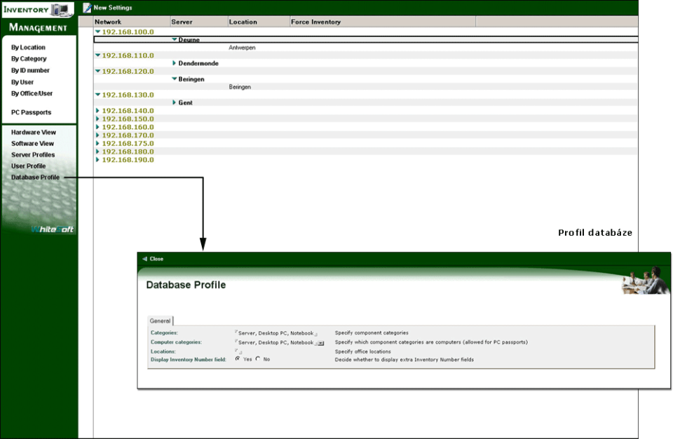Open the PC Passports view
This screenshot has height=439, width=673.
click(x=31, y=112)
